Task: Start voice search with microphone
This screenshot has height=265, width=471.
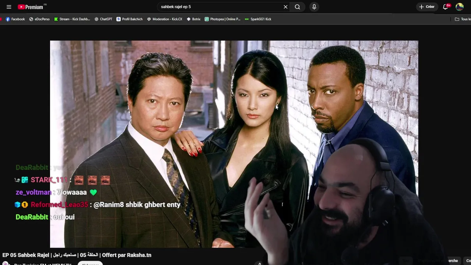Action: [x=314, y=7]
